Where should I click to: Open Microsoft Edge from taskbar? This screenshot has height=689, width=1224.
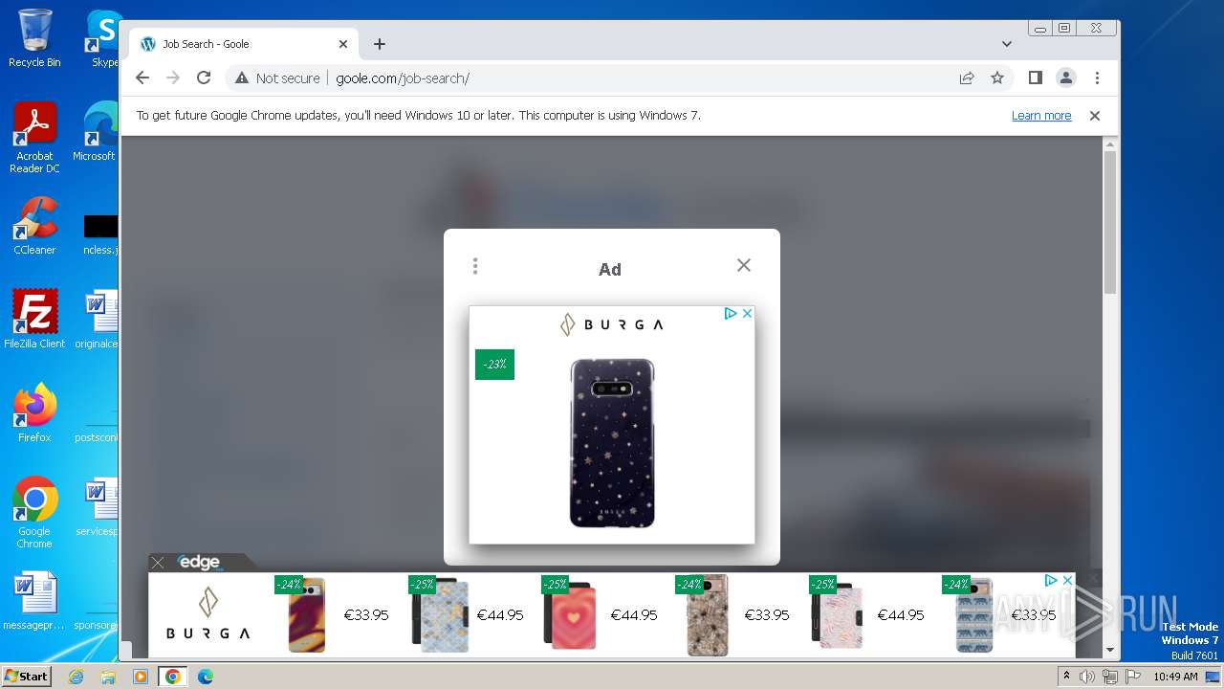205,677
